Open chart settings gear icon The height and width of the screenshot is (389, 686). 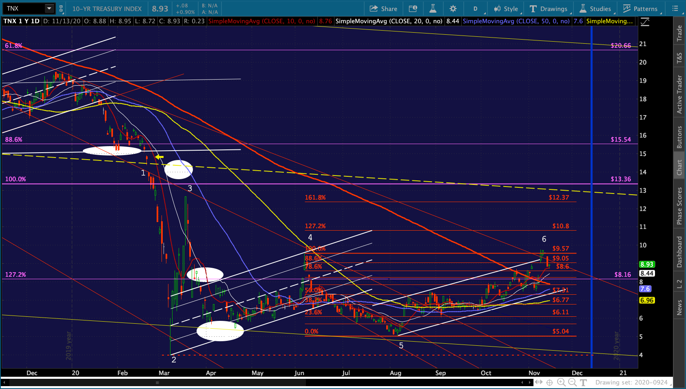453,9
